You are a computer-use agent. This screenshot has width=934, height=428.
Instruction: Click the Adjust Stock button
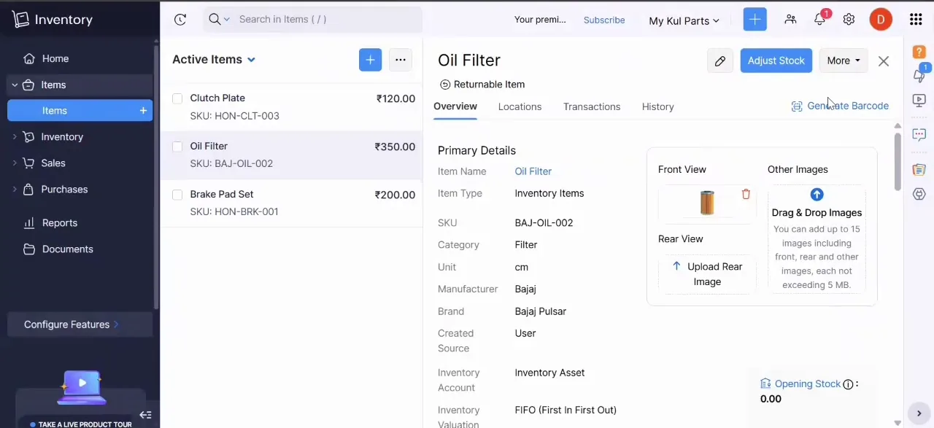[776, 61]
